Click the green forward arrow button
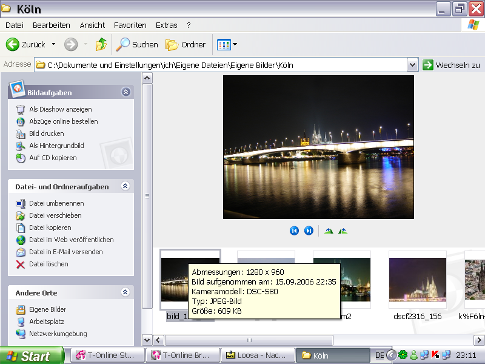The image size is (485, 364). point(71,44)
